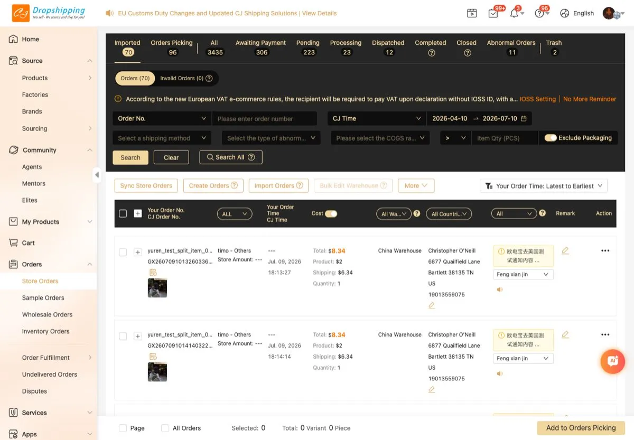Click Sync Store Orders button

[146, 185]
